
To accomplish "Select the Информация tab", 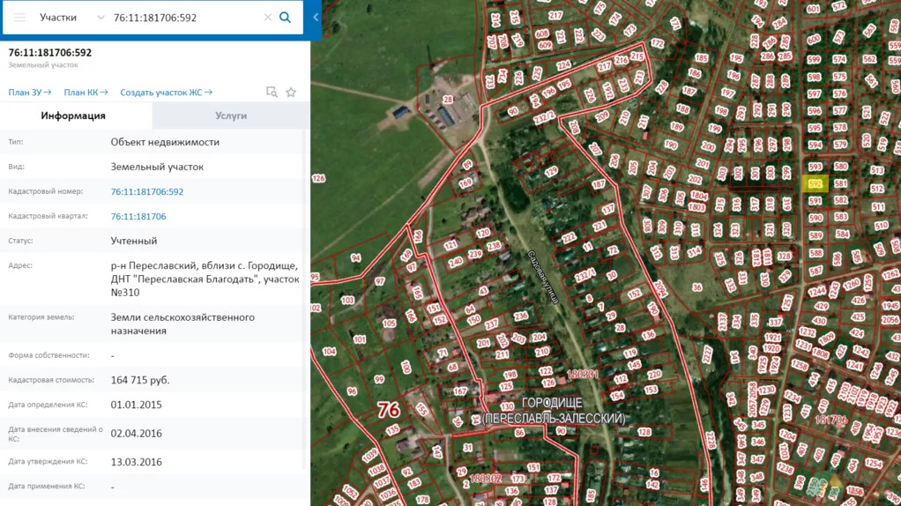I will click(x=73, y=115).
